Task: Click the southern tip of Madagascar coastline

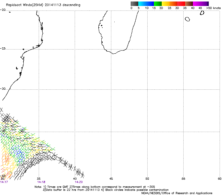Action: (113, 53)
